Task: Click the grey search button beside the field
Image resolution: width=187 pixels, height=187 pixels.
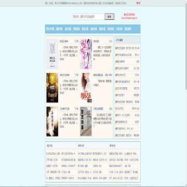Action: point(110,17)
